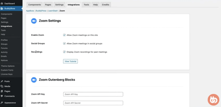Screen dimensions: 221x107
Task: Open Posts menu label in sidebar
Action: pos(7,81)
